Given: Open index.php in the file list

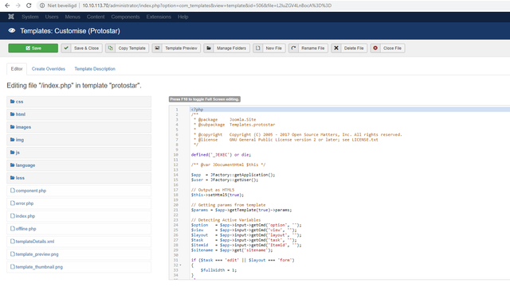Looking at the screenshot, I should (x=79, y=216).
